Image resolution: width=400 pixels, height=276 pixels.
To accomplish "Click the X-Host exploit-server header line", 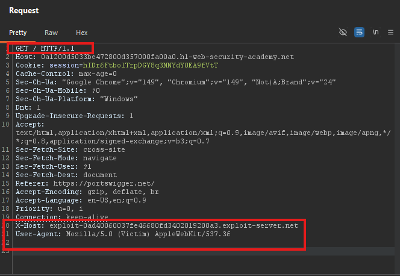I will pyautogui.click(x=157, y=225).
